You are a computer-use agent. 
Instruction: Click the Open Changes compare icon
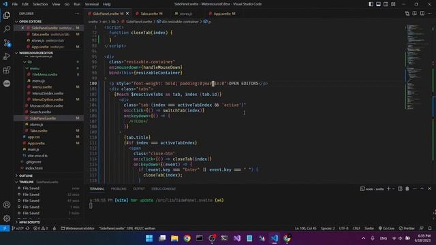pyautogui.click(x=407, y=14)
